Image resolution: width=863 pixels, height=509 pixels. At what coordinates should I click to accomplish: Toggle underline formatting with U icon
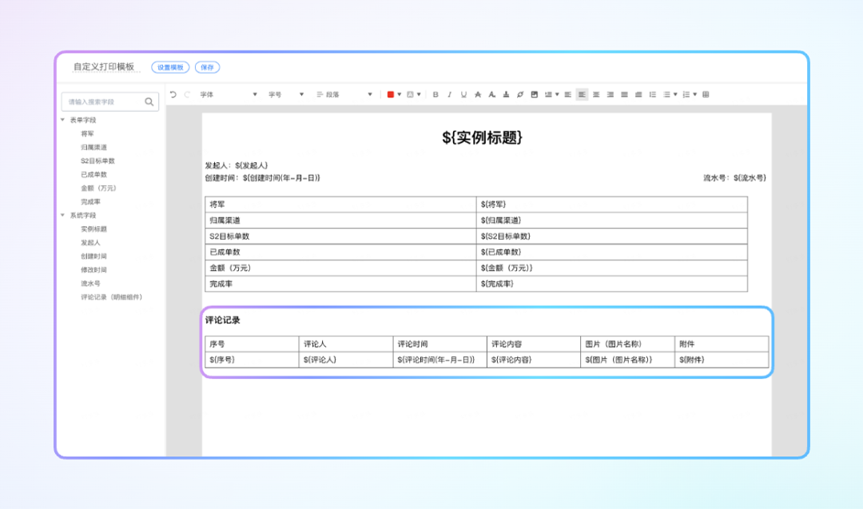point(463,94)
